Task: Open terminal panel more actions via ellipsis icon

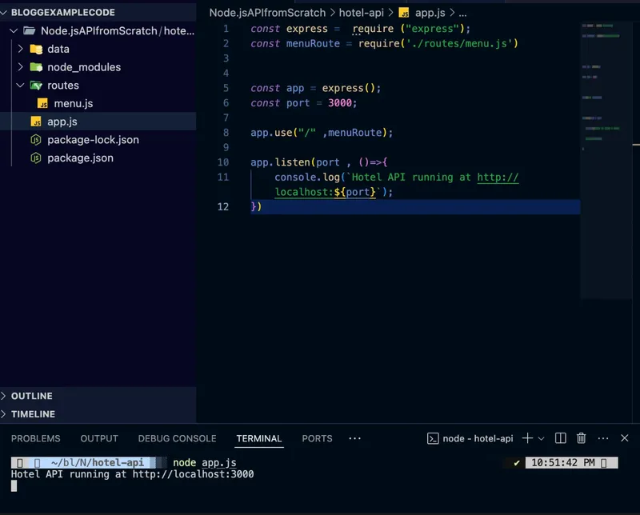Action: 602,437
